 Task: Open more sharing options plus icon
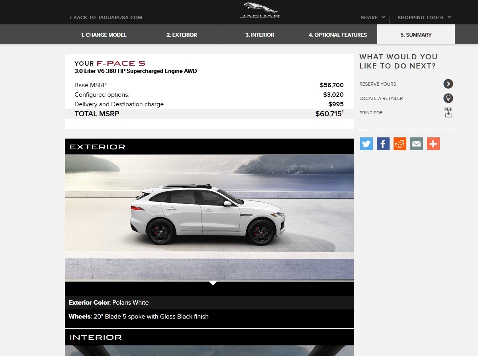tap(433, 144)
